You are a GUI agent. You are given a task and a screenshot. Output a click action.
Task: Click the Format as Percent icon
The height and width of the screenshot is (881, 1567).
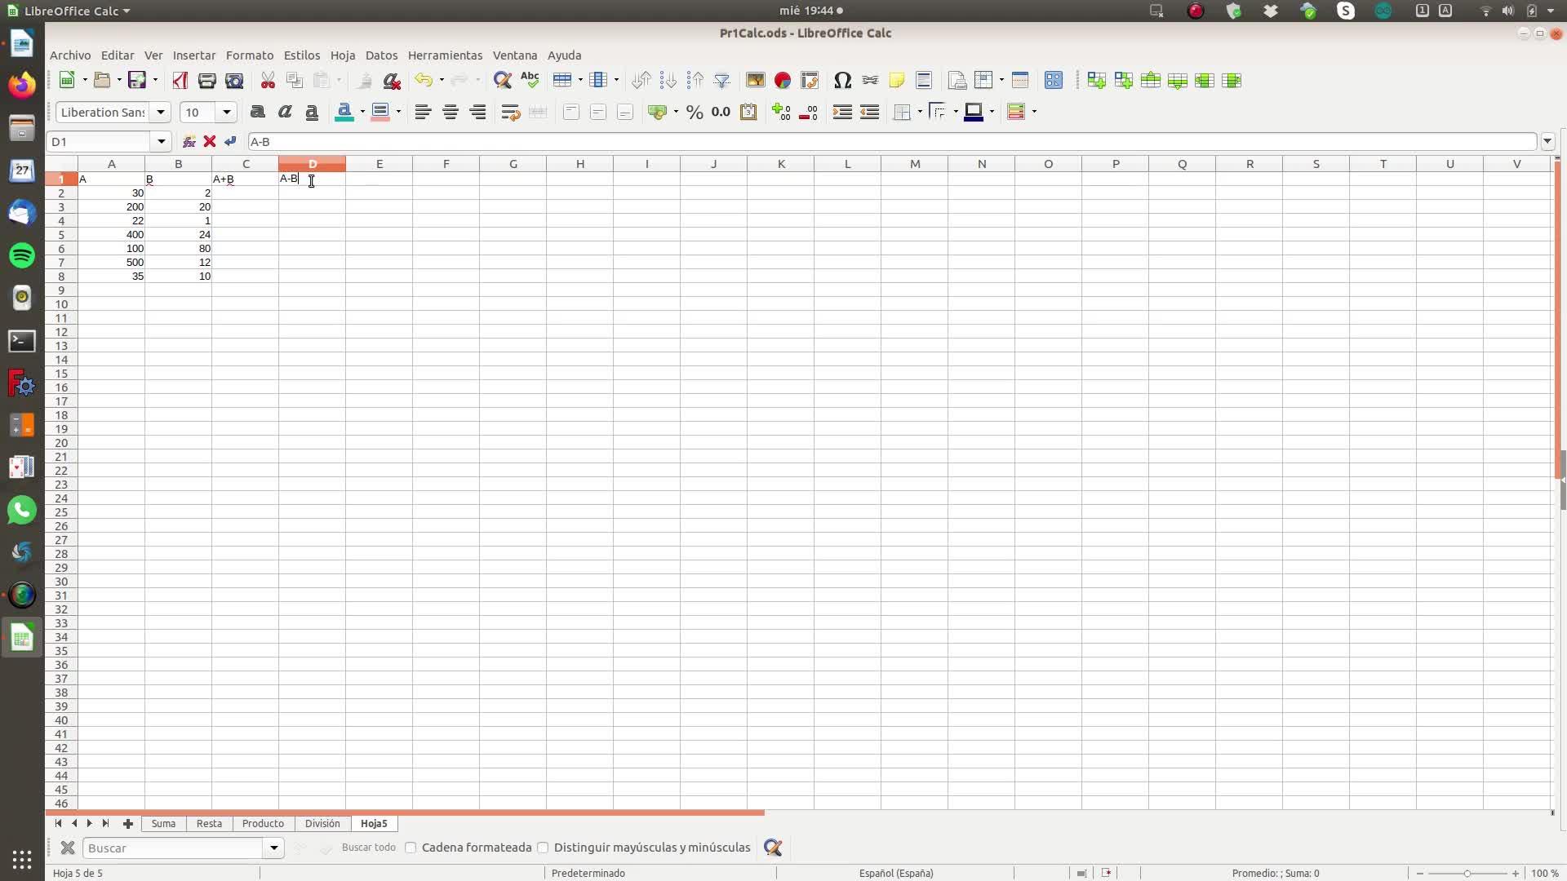click(x=695, y=113)
